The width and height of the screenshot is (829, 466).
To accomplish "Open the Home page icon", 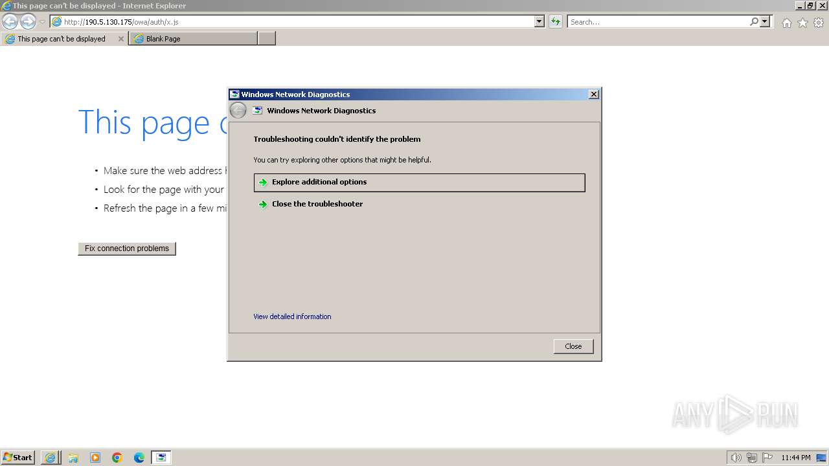I will [x=786, y=23].
